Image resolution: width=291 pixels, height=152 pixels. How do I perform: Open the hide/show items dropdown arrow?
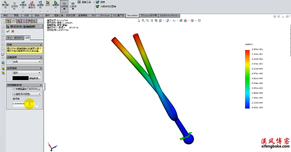pos(178,21)
